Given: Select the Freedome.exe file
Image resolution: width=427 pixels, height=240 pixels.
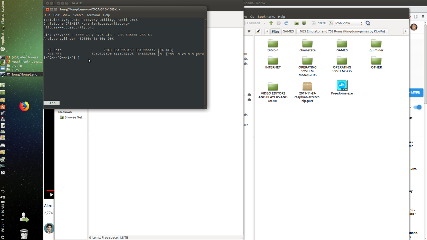Looking at the screenshot, I should click(x=342, y=88).
